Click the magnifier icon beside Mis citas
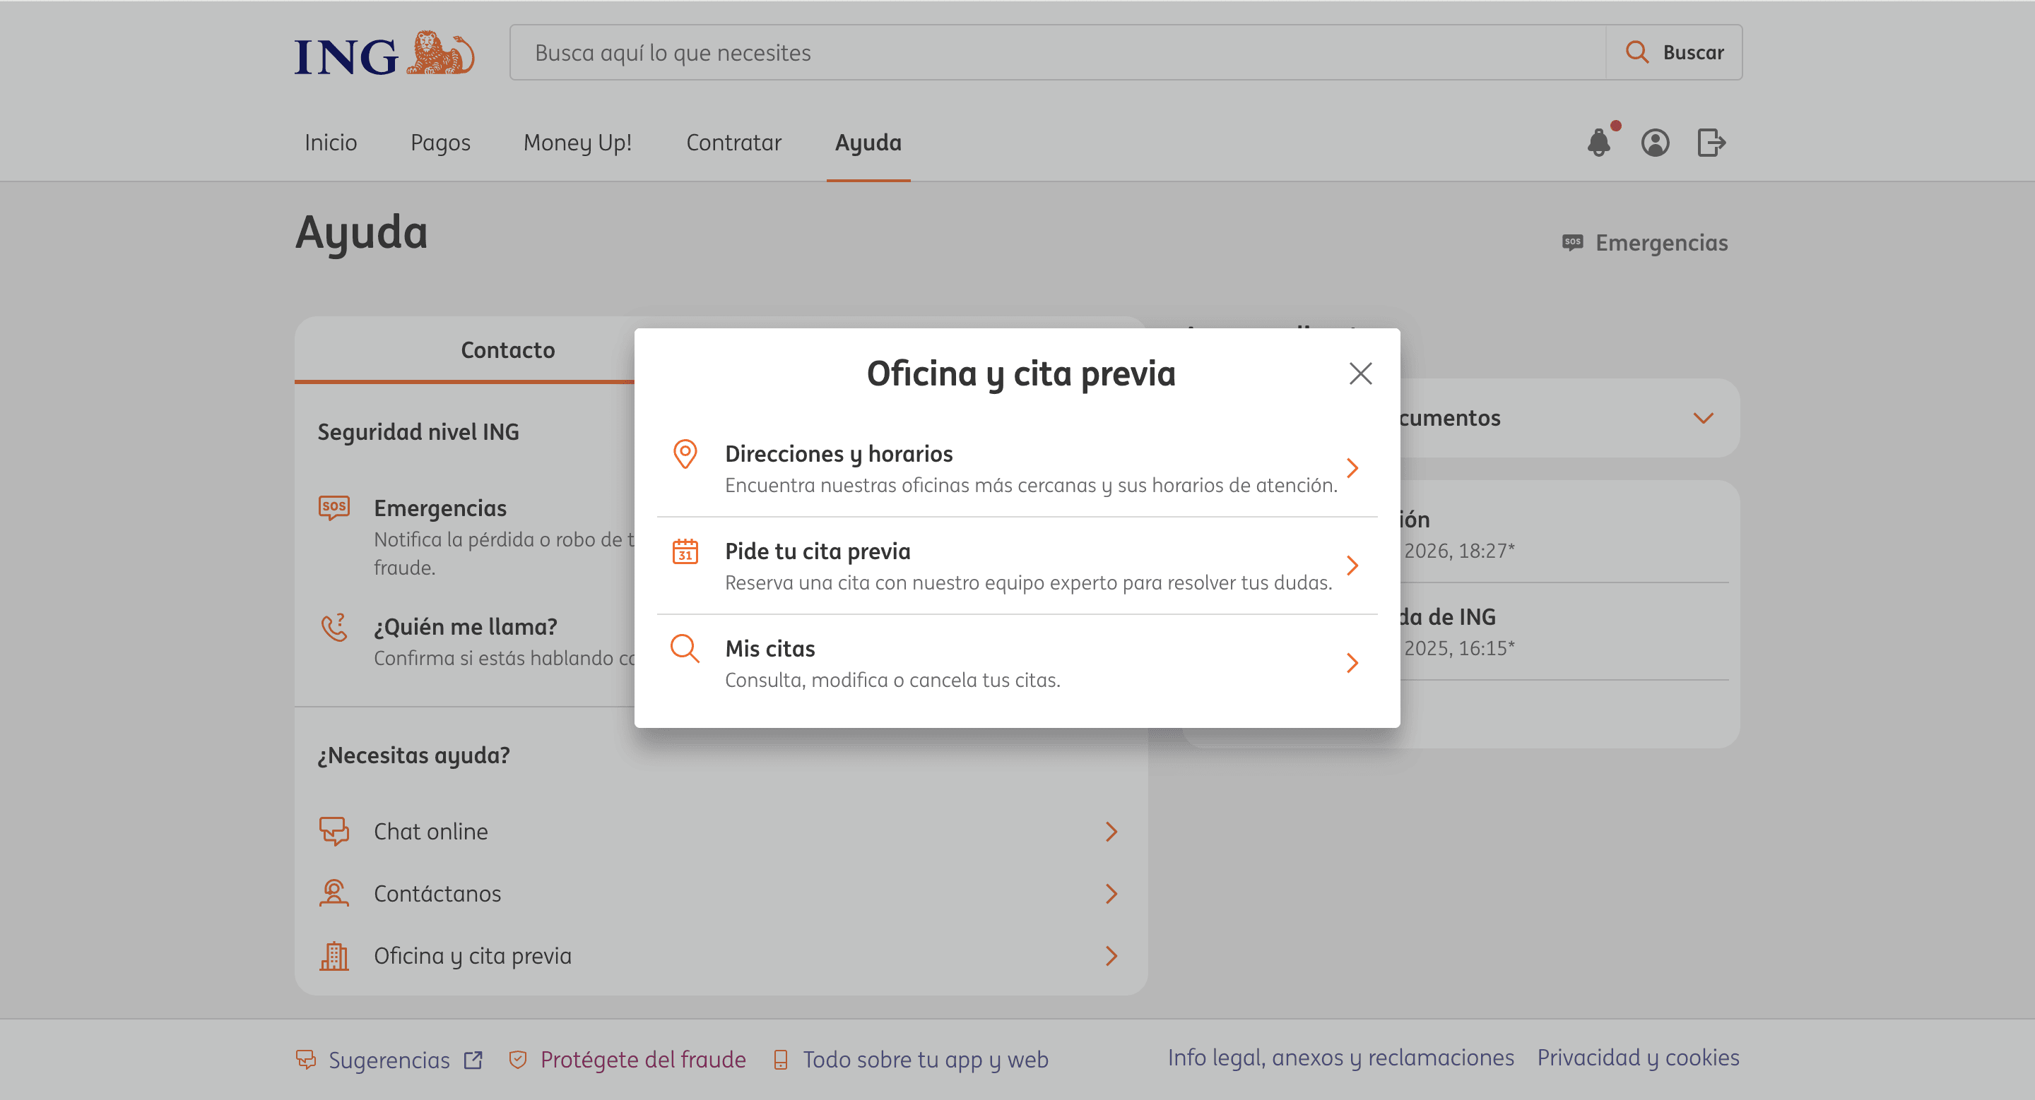The image size is (2035, 1100). point(684,649)
